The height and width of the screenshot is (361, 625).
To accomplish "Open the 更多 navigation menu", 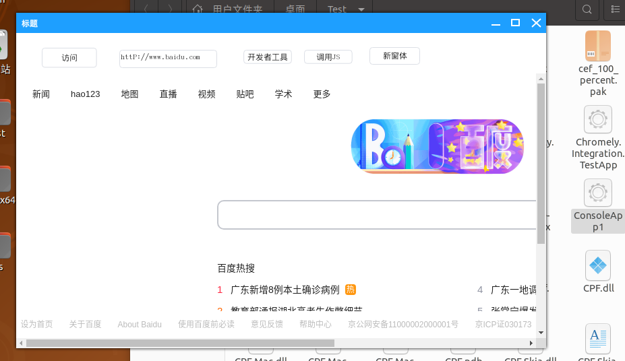I will pos(322,94).
